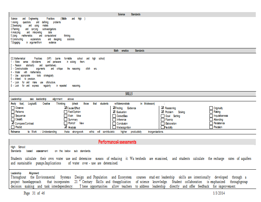Click 'Use appropriate tools strategically' line
This screenshot has height=202, width=261.
[32, 76]
